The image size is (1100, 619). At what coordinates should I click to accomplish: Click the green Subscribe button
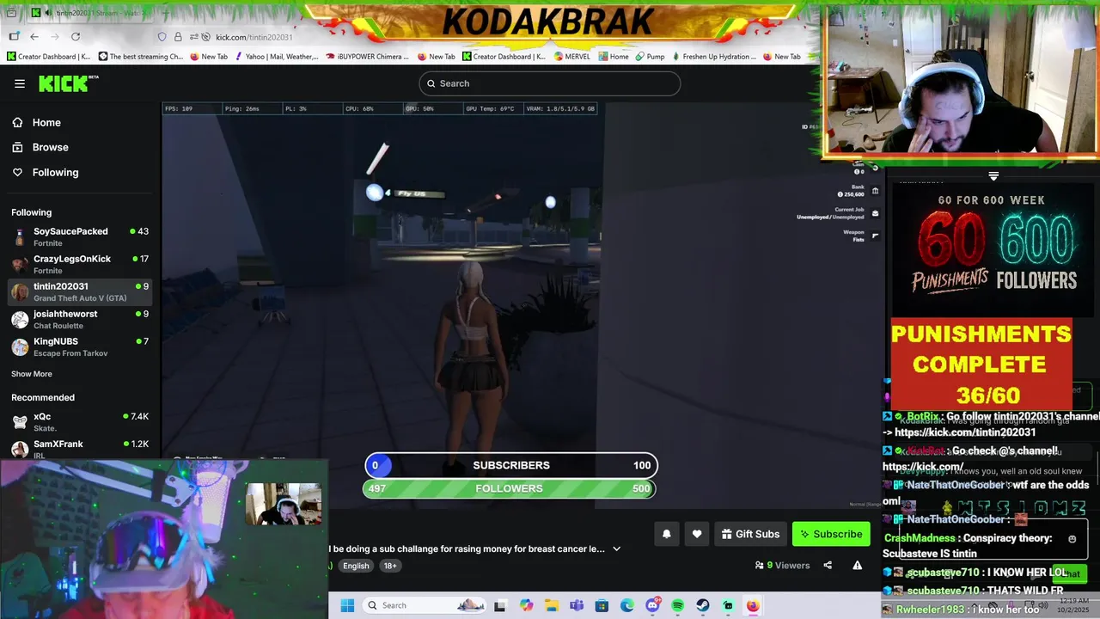(x=831, y=534)
